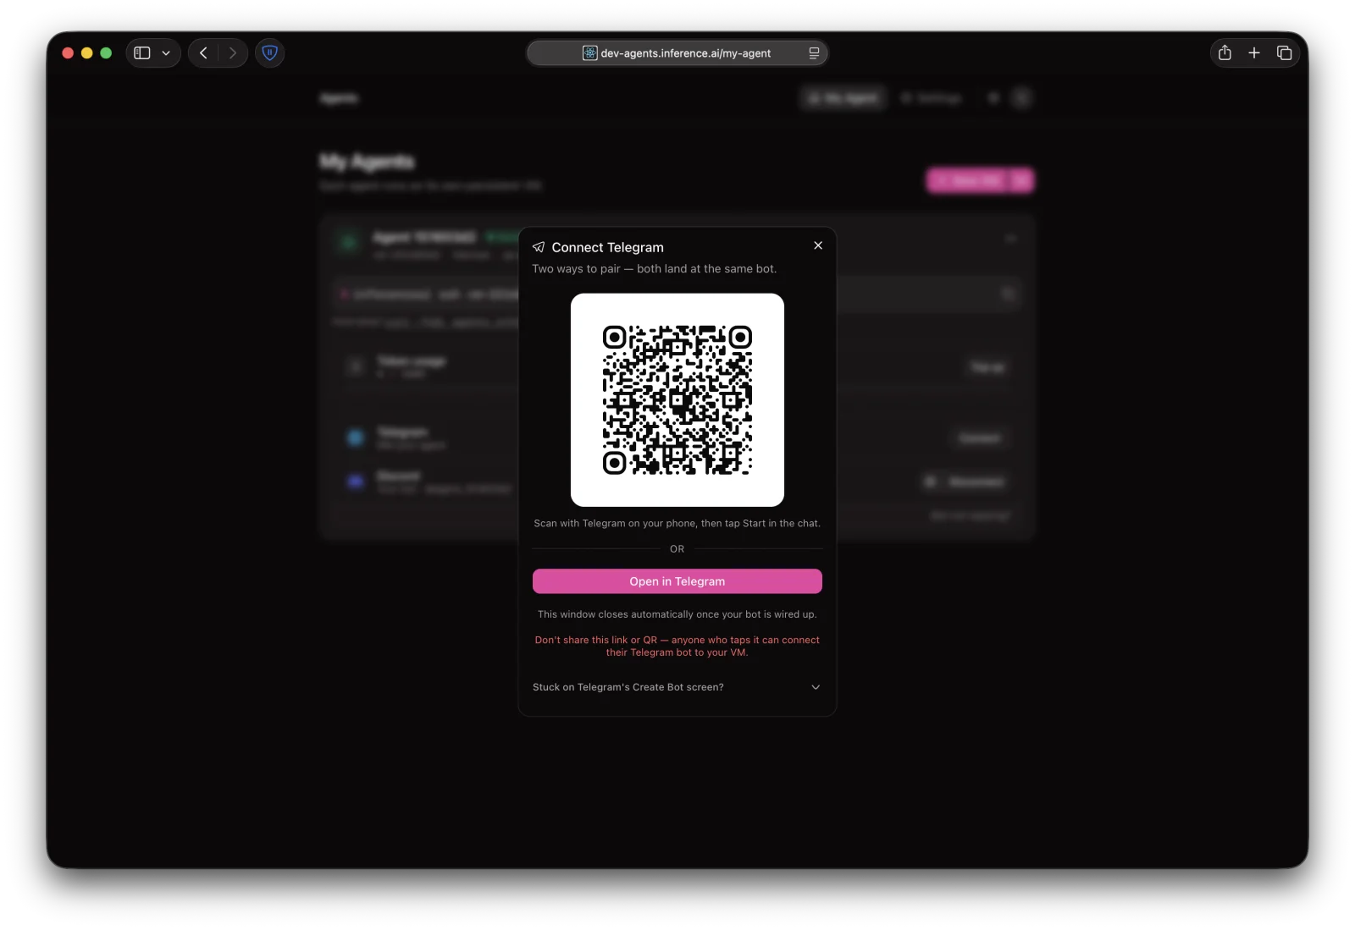Click the site icon in the address bar
The height and width of the screenshot is (930, 1355).
coord(590,53)
